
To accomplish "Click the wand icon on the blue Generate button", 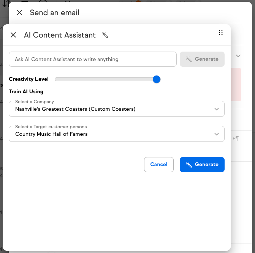I will point(188,165).
